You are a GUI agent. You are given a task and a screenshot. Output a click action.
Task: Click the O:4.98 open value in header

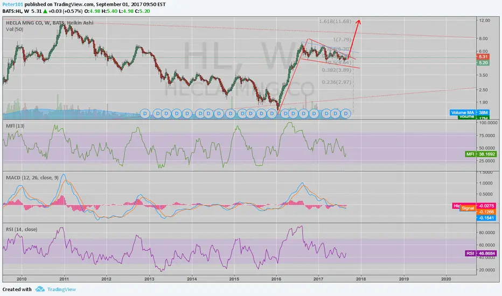pyautogui.click(x=92, y=11)
